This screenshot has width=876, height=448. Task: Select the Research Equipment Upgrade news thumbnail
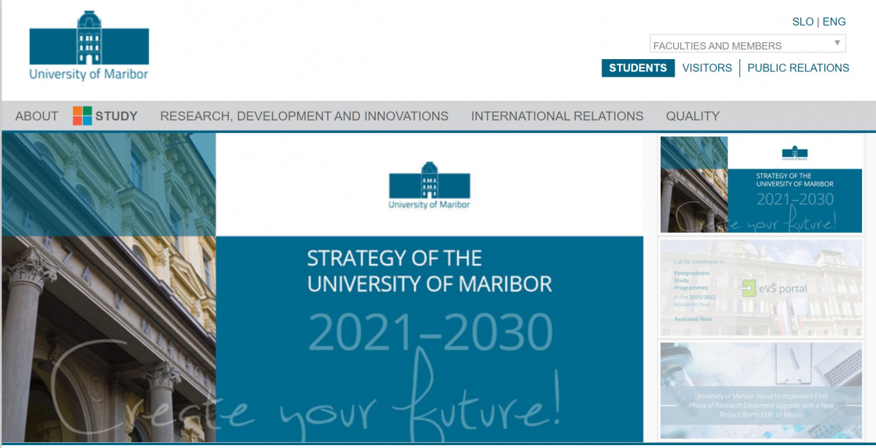[x=761, y=390]
